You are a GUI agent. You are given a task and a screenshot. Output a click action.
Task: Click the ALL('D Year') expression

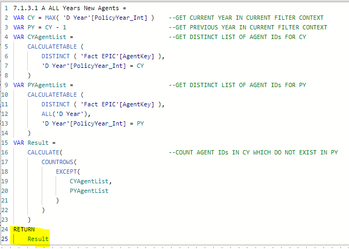pyautogui.click(x=66, y=114)
